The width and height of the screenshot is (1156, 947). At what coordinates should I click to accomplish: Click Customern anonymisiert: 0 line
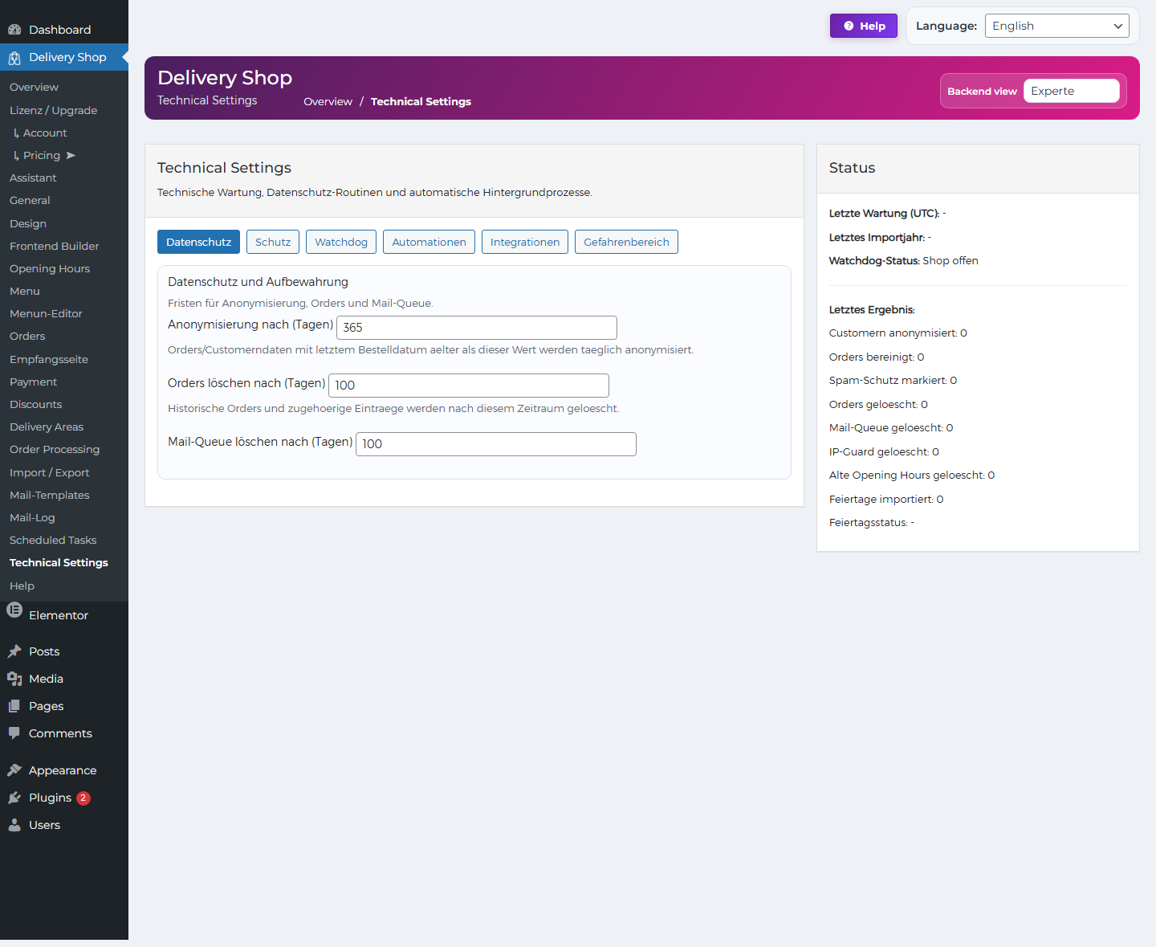(898, 333)
